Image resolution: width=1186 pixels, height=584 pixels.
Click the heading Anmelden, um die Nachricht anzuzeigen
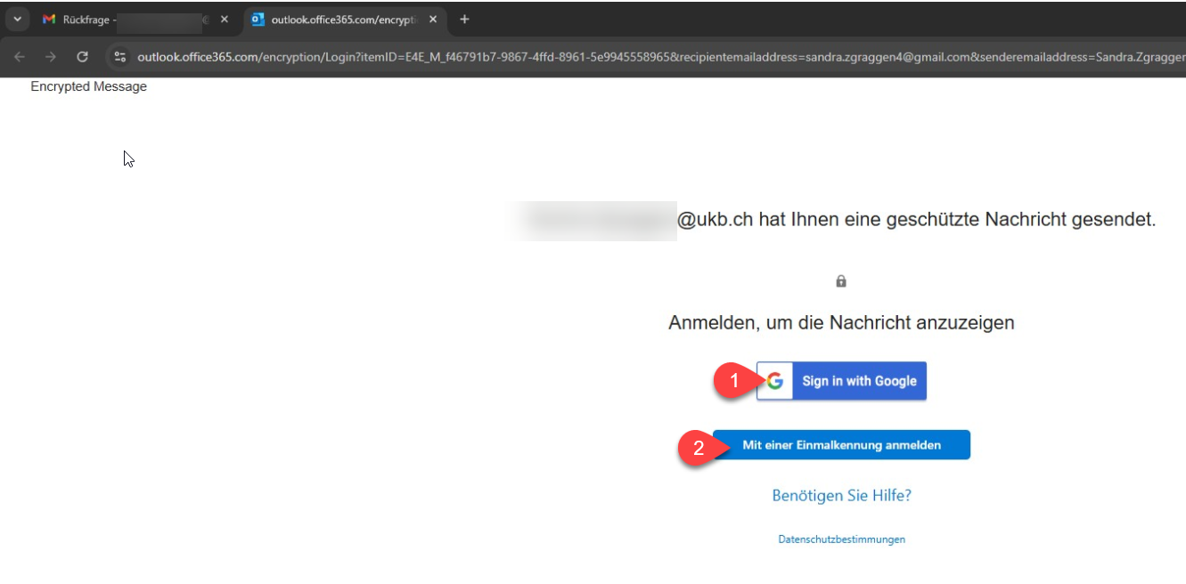click(841, 322)
